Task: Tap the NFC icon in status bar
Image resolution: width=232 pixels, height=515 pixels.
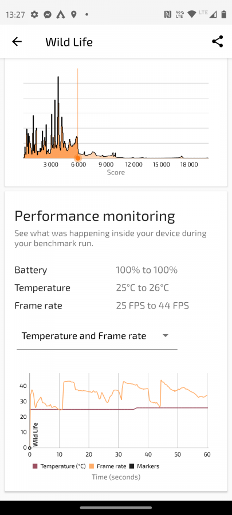Action: pos(167,14)
